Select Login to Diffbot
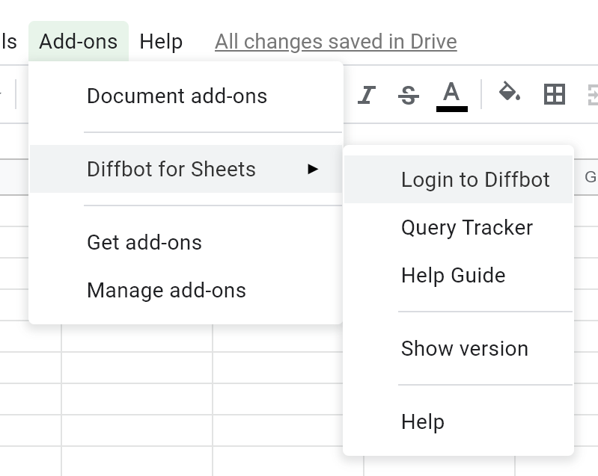 [x=458, y=179]
